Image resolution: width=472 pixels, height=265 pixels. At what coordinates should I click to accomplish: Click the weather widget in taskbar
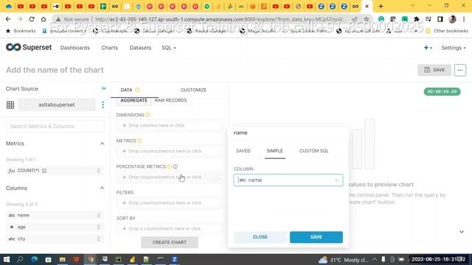(343, 260)
